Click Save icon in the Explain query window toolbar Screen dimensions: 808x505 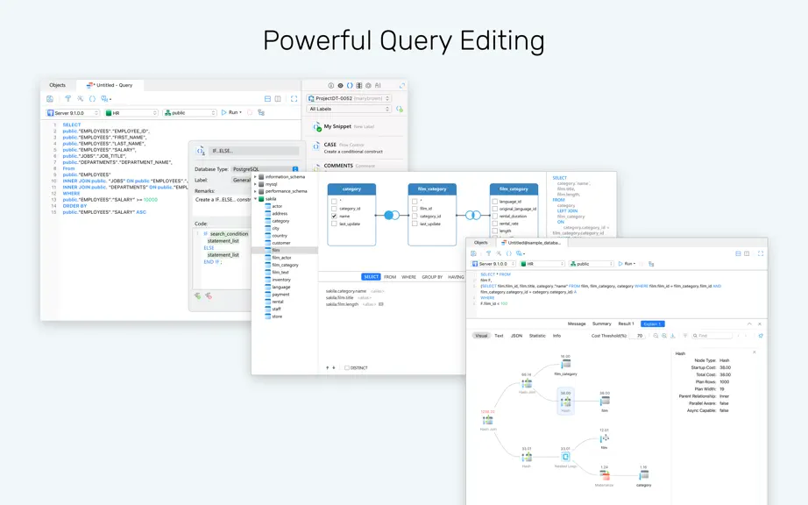(473, 253)
